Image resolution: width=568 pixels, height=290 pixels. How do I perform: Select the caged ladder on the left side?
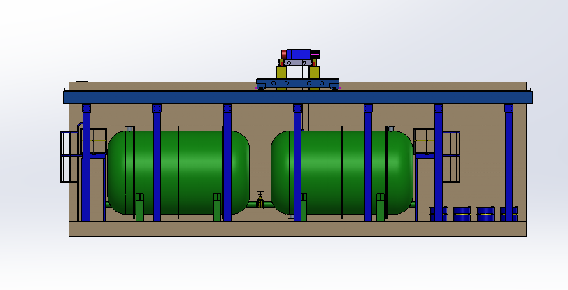pos(69,157)
